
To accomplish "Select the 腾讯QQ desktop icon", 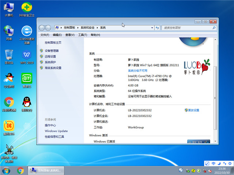I will (x=26, y=103).
